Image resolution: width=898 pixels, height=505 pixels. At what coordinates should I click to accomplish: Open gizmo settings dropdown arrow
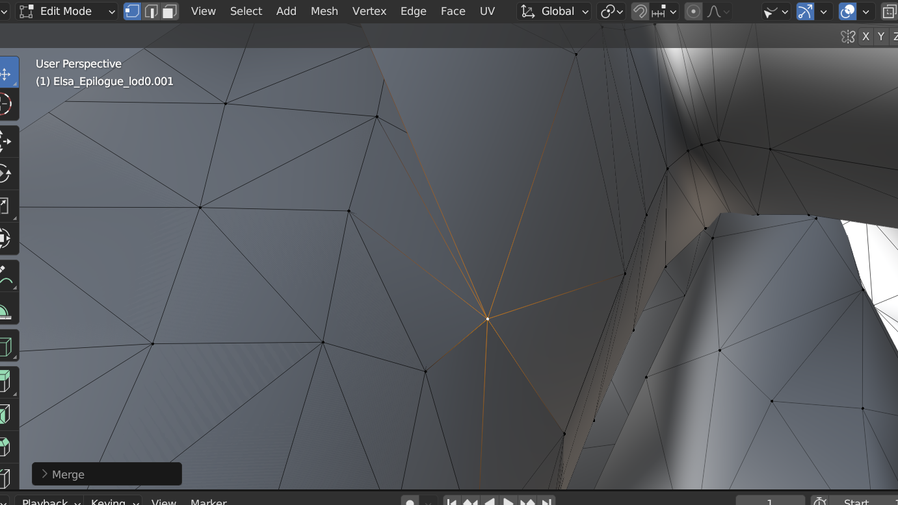pos(824,11)
